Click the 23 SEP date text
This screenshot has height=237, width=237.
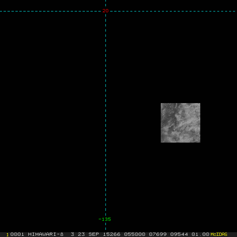point(88,234)
